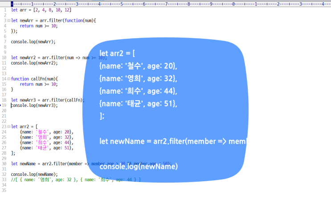Click the pink '철수' string on line 24

(42, 132)
